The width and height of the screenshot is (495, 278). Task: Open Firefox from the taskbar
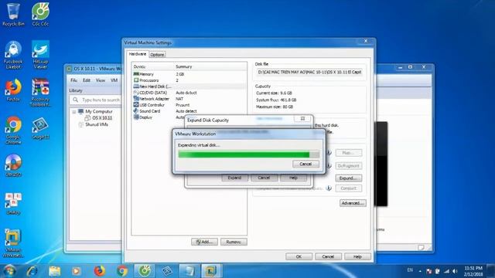tap(100, 271)
